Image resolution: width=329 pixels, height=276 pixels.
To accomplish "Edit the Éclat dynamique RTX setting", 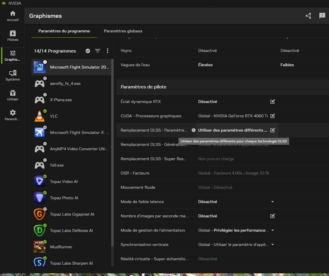I will pyautogui.click(x=273, y=102).
